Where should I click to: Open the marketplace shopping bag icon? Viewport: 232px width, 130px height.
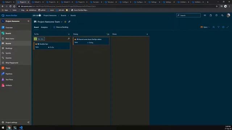click(x=211, y=15)
